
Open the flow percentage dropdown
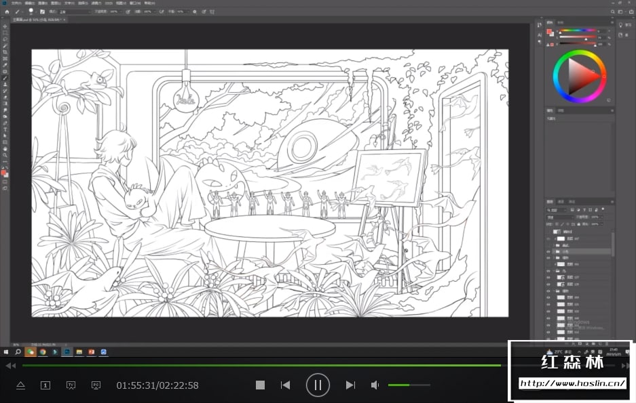tap(149, 12)
